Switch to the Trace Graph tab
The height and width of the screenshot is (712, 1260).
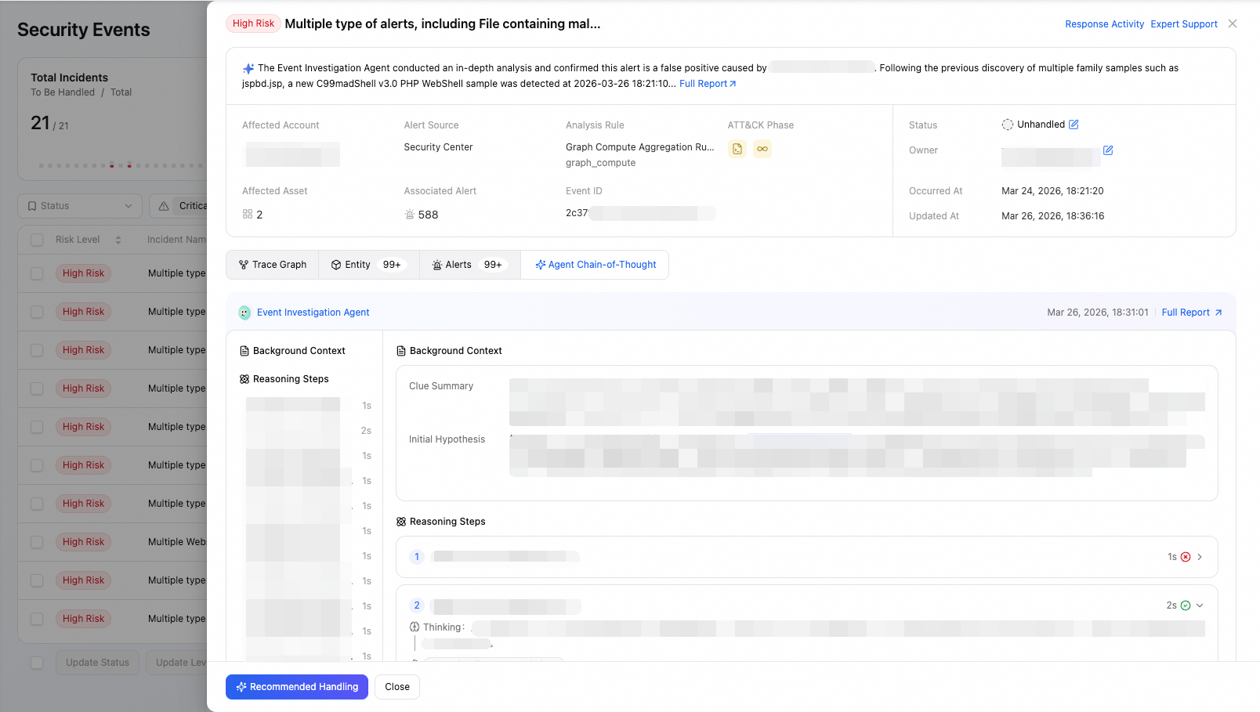(x=273, y=265)
